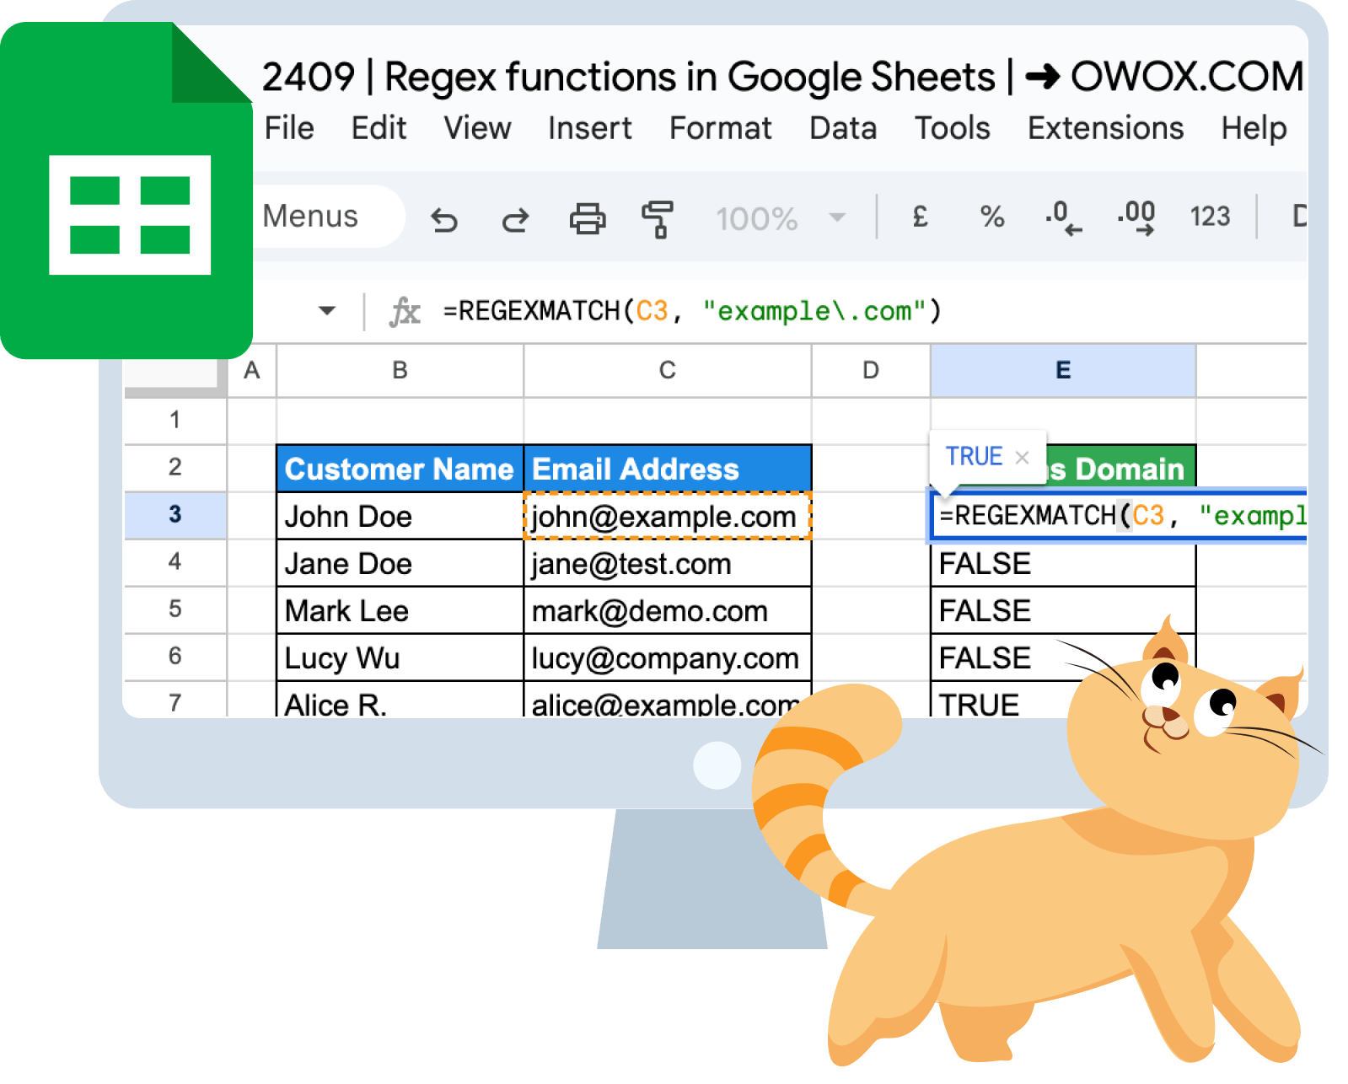Select the John Doe cell

click(400, 516)
